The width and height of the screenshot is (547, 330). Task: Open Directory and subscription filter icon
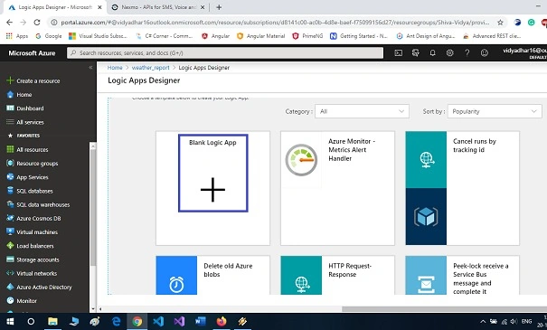tap(415, 53)
